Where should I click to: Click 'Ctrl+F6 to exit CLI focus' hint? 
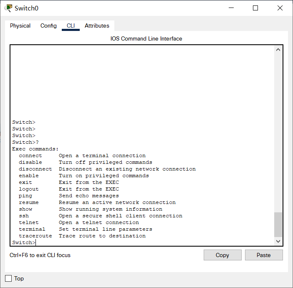(x=40, y=255)
